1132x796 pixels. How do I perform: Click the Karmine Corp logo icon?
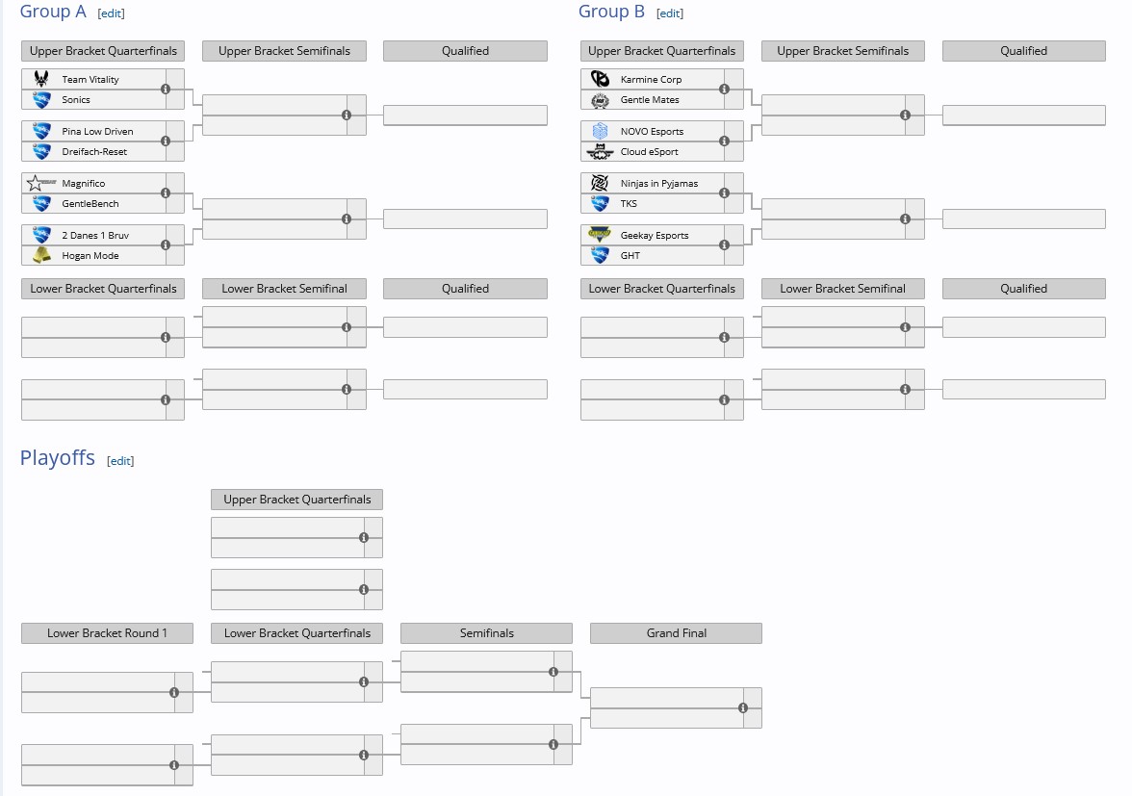pos(600,79)
